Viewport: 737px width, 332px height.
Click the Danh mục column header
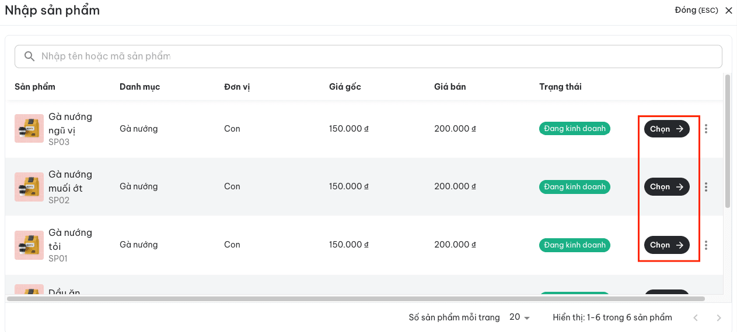click(139, 87)
